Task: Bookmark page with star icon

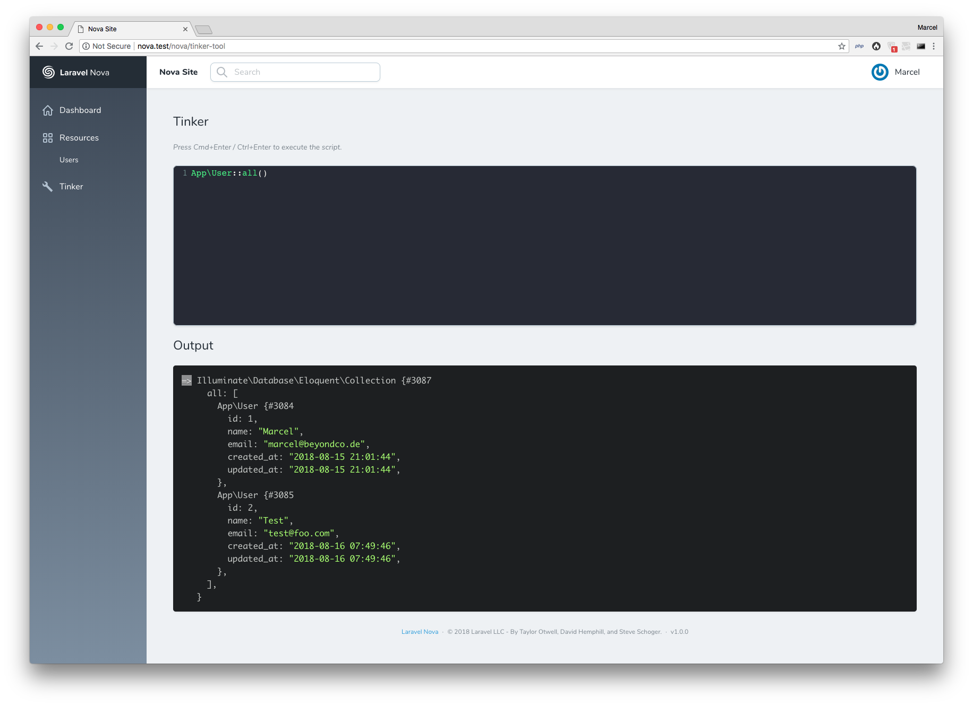Action: coord(842,46)
